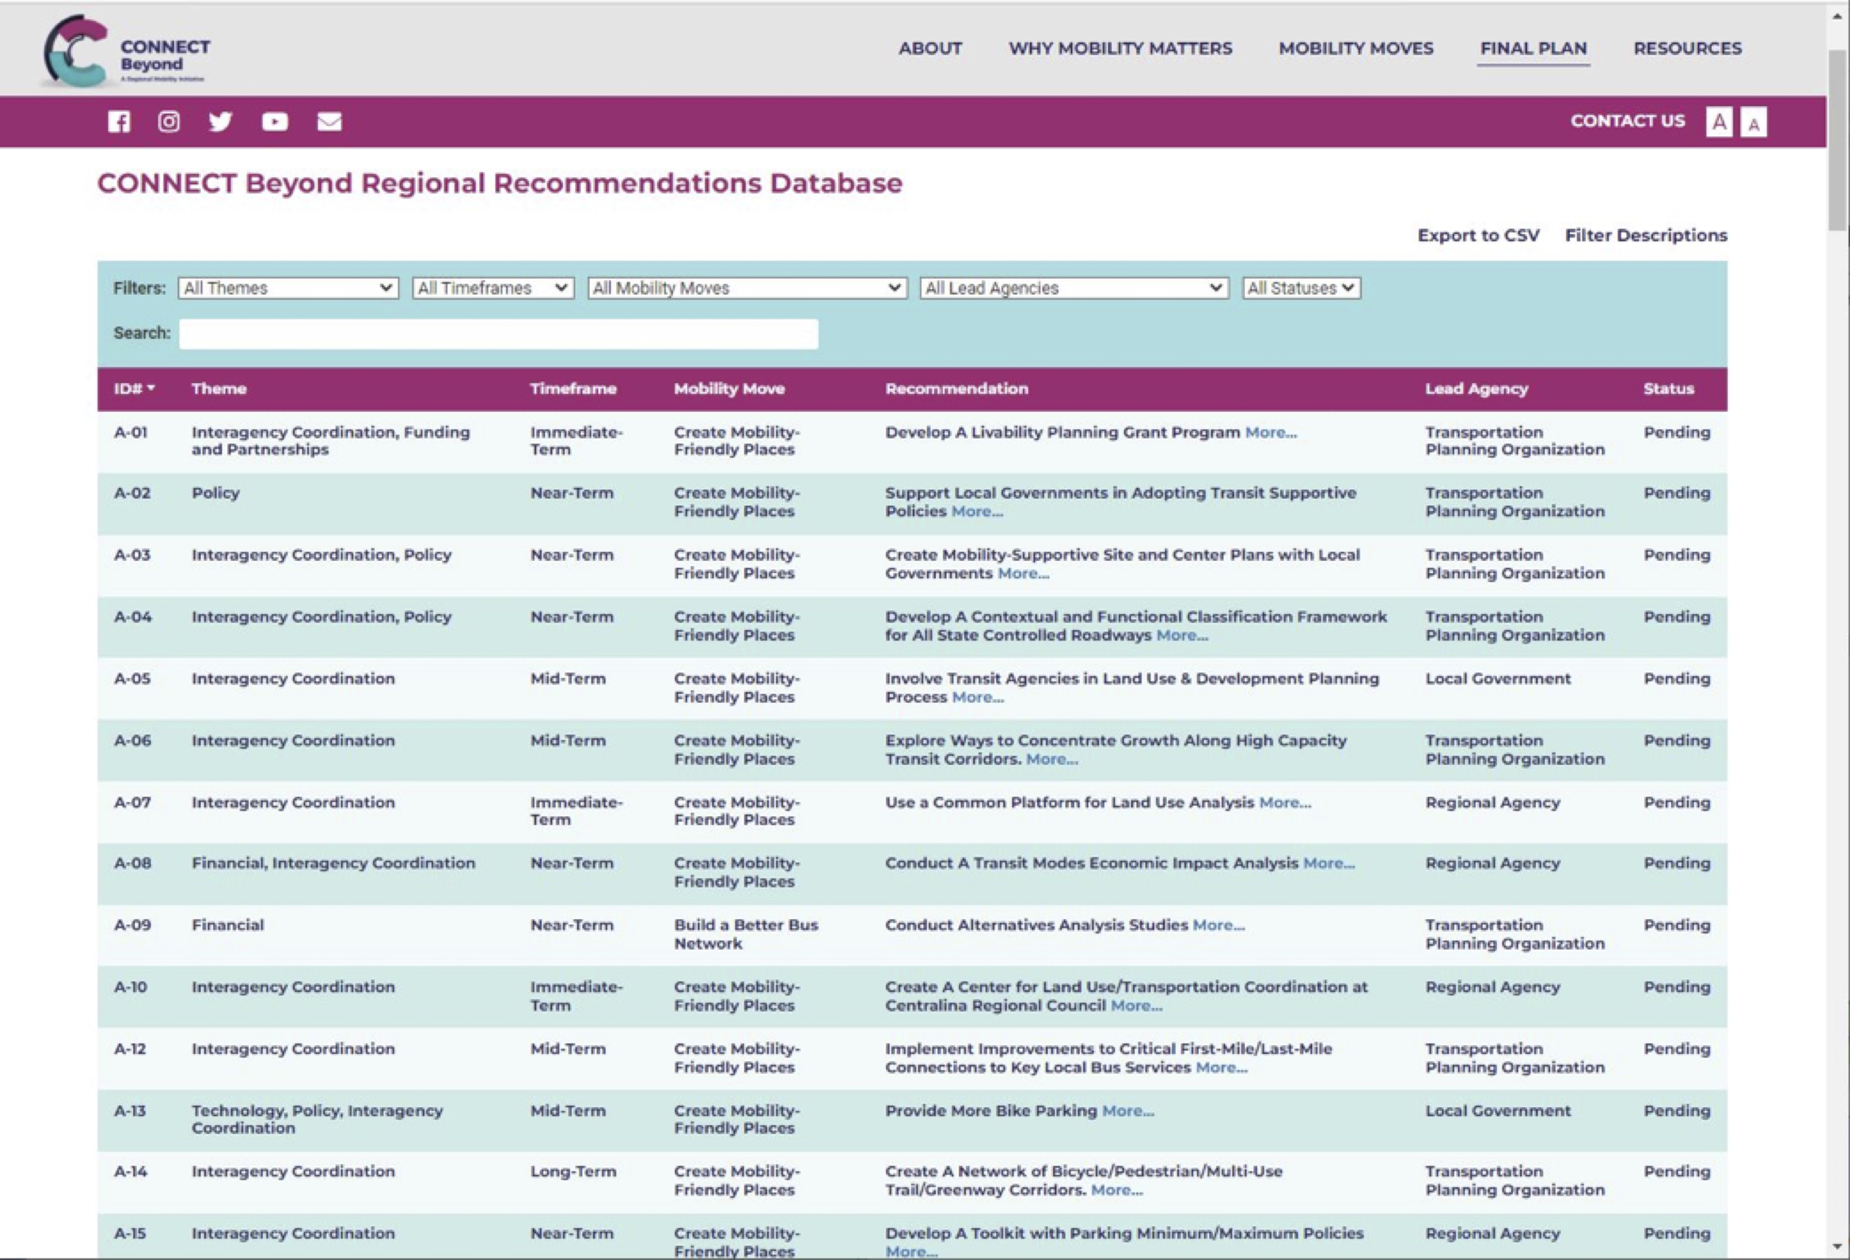The image size is (1850, 1260).
Task: Click the CONTACT US link
Action: [1627, 121]
